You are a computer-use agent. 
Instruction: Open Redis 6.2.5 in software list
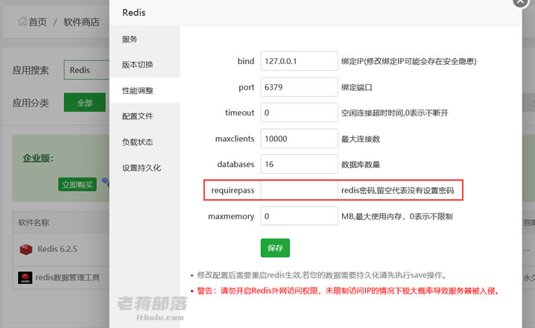(57, 249)
